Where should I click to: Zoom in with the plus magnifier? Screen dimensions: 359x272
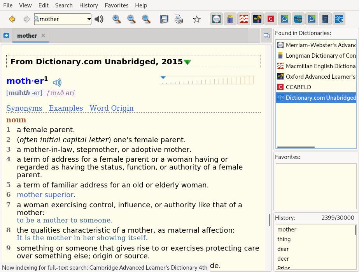117,19
